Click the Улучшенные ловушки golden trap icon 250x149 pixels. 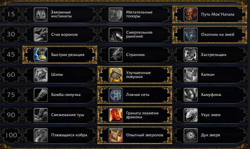tap(116, 75)
